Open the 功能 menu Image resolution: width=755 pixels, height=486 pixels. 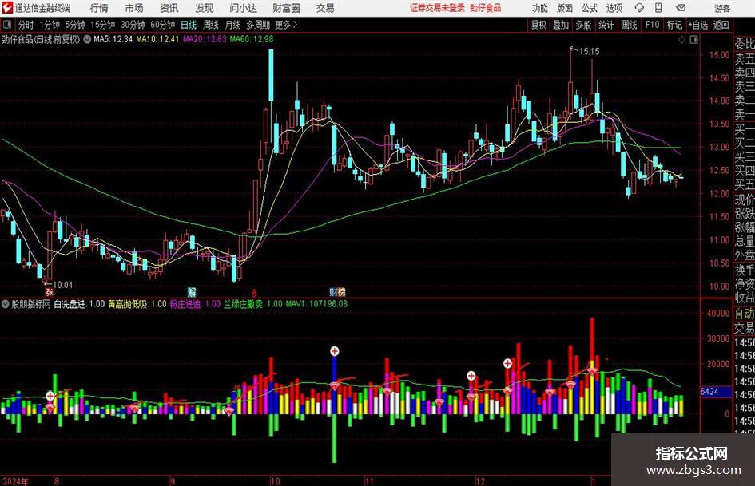pyautogui.click(x=540, y=8)
